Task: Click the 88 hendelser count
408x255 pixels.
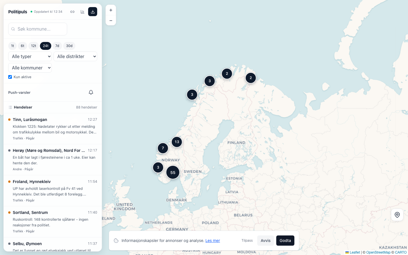Action: point(87,107)
